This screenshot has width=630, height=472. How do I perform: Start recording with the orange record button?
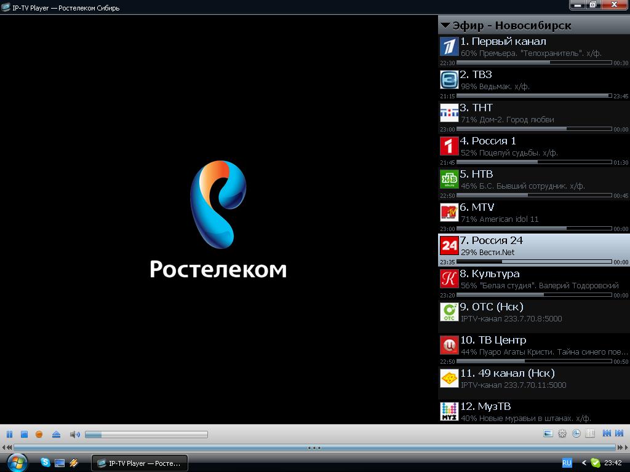[39, 434]
